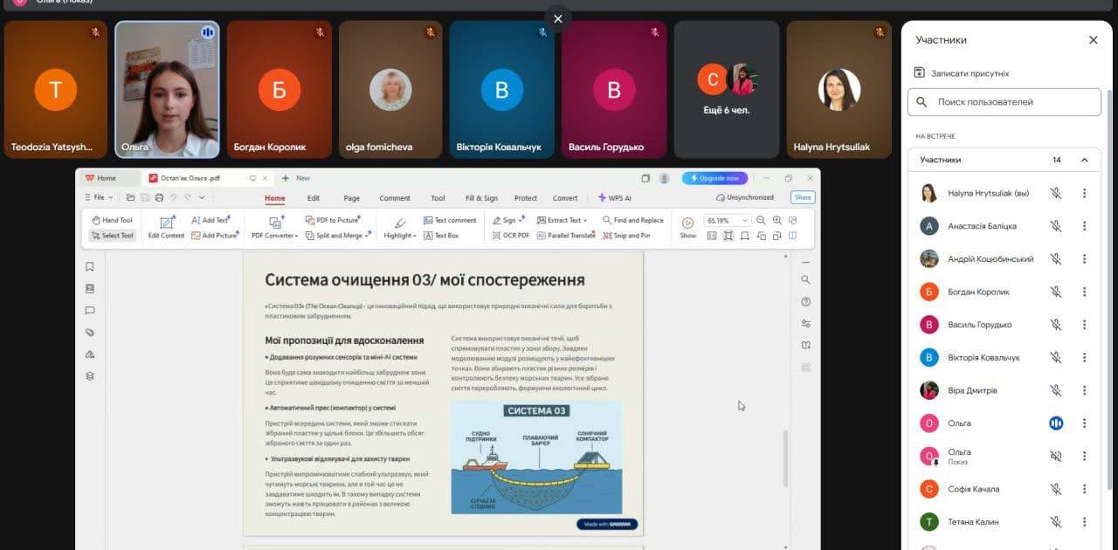Switch to the Comment ribbon tab
Viewport: 1118px width, 550px height.
coord(395,198)
